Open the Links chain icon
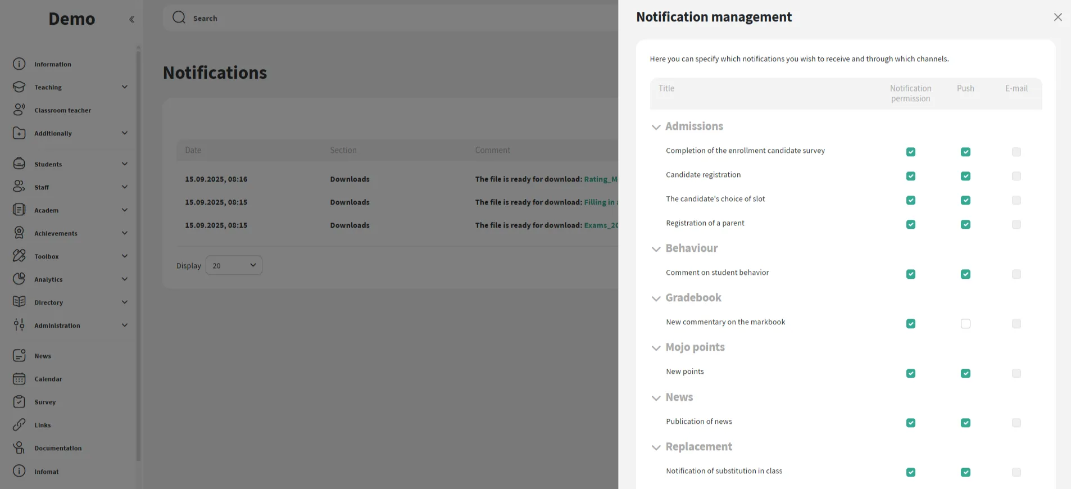The width and height of the screenshot is (1071, 489). 19,425
